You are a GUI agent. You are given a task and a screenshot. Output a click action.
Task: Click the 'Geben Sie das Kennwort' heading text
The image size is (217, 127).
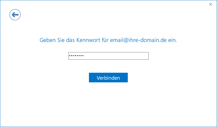108,40
